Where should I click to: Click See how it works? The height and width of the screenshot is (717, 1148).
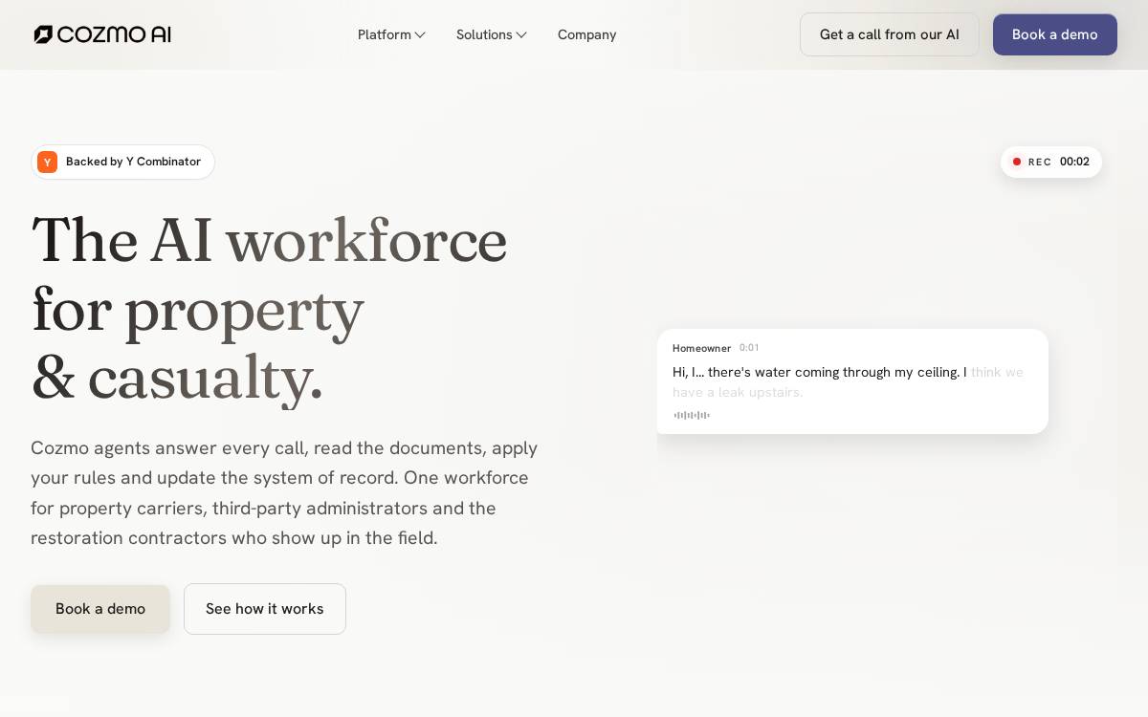[x=265, y=609]
